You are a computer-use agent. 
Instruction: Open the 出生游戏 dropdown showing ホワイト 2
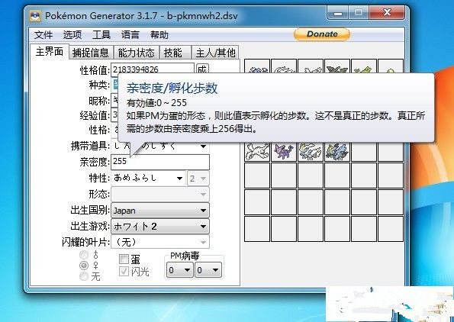pos(160,227)
